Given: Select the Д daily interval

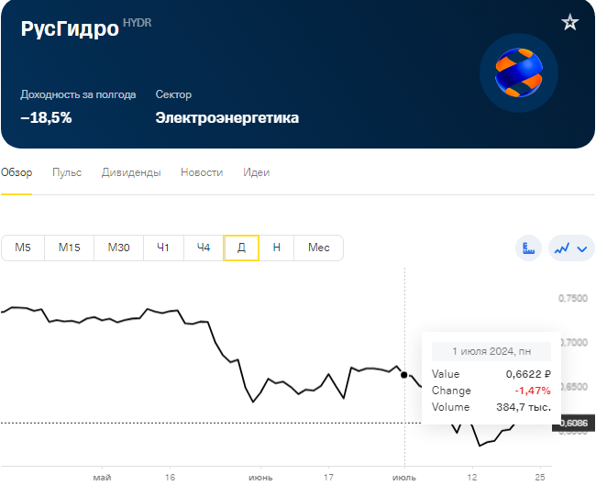Looking at the screenshot, I should coord(241,248).
